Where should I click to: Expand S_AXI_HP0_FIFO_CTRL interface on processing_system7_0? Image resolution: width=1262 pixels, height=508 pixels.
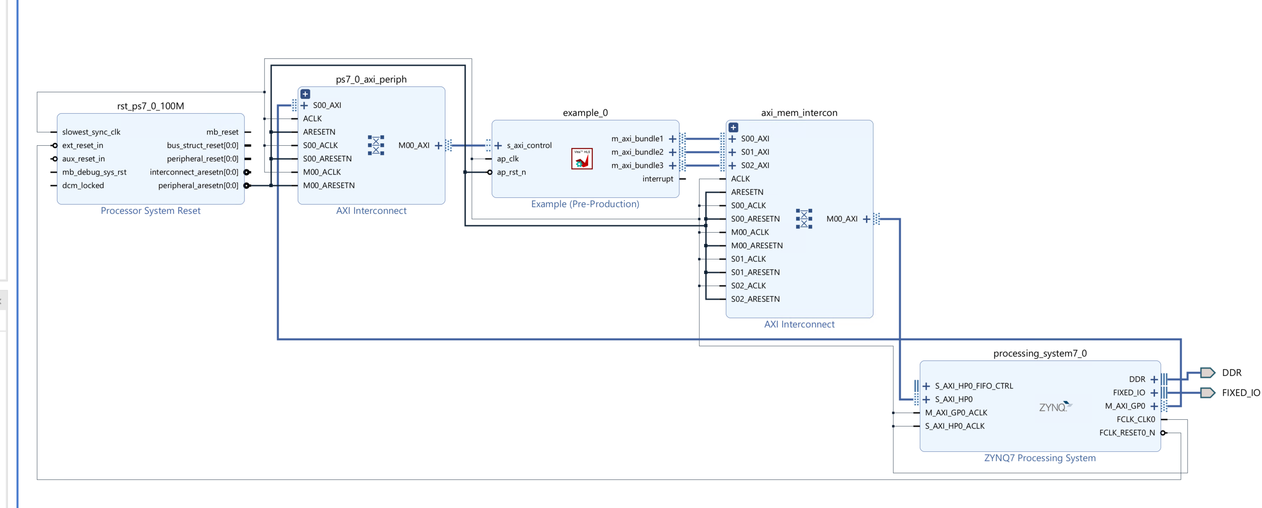point(926,386)
